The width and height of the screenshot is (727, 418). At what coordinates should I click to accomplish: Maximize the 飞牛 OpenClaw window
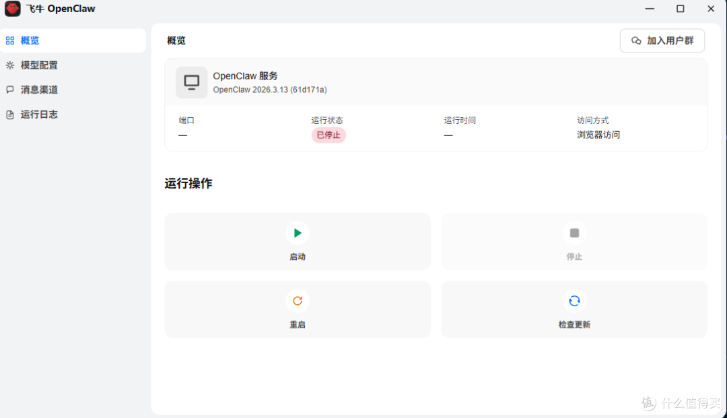(680, 9)
